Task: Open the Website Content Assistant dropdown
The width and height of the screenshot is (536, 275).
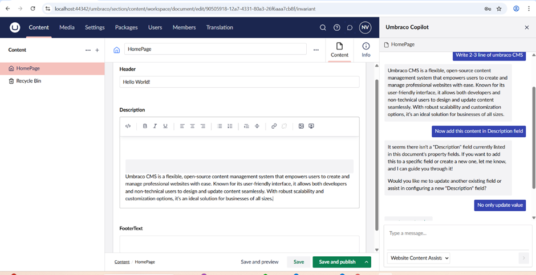Action: (419, 258)
